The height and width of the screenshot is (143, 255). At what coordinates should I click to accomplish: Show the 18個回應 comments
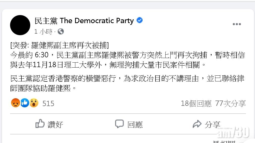click(x=196, y=103)
